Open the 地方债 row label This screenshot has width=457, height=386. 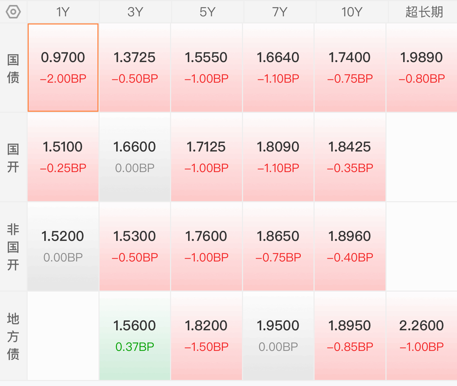pos(13,336)
